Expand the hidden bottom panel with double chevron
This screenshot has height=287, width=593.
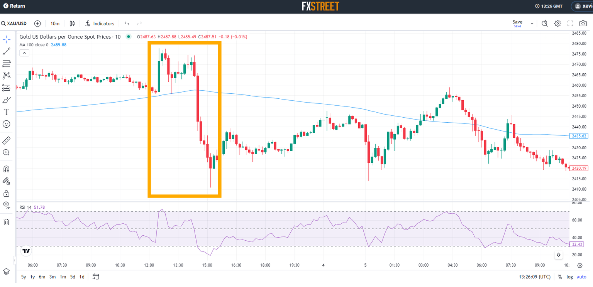[559, 255]
